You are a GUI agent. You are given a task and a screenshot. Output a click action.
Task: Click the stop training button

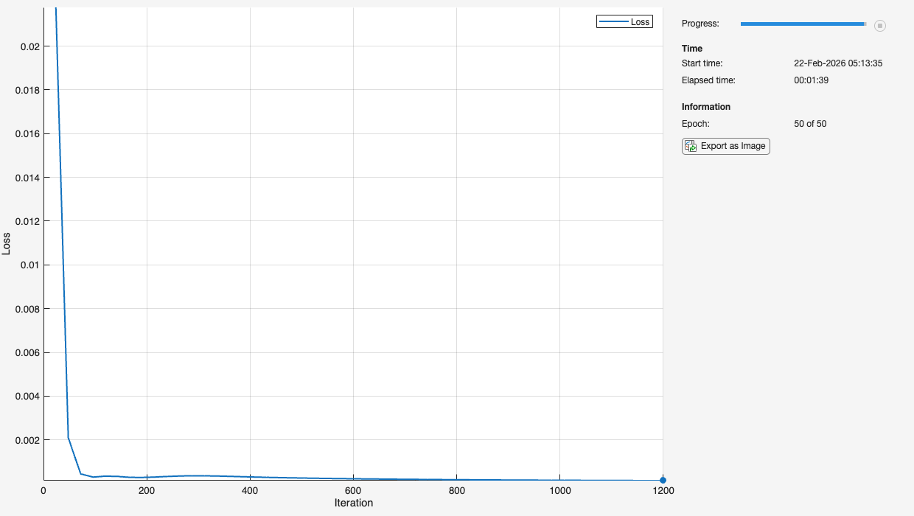coord(879,26)
